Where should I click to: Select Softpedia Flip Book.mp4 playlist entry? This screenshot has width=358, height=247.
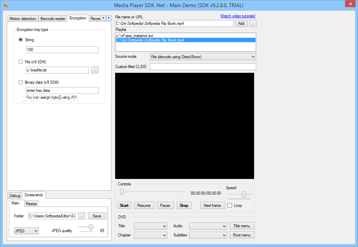tap(186, 40)
